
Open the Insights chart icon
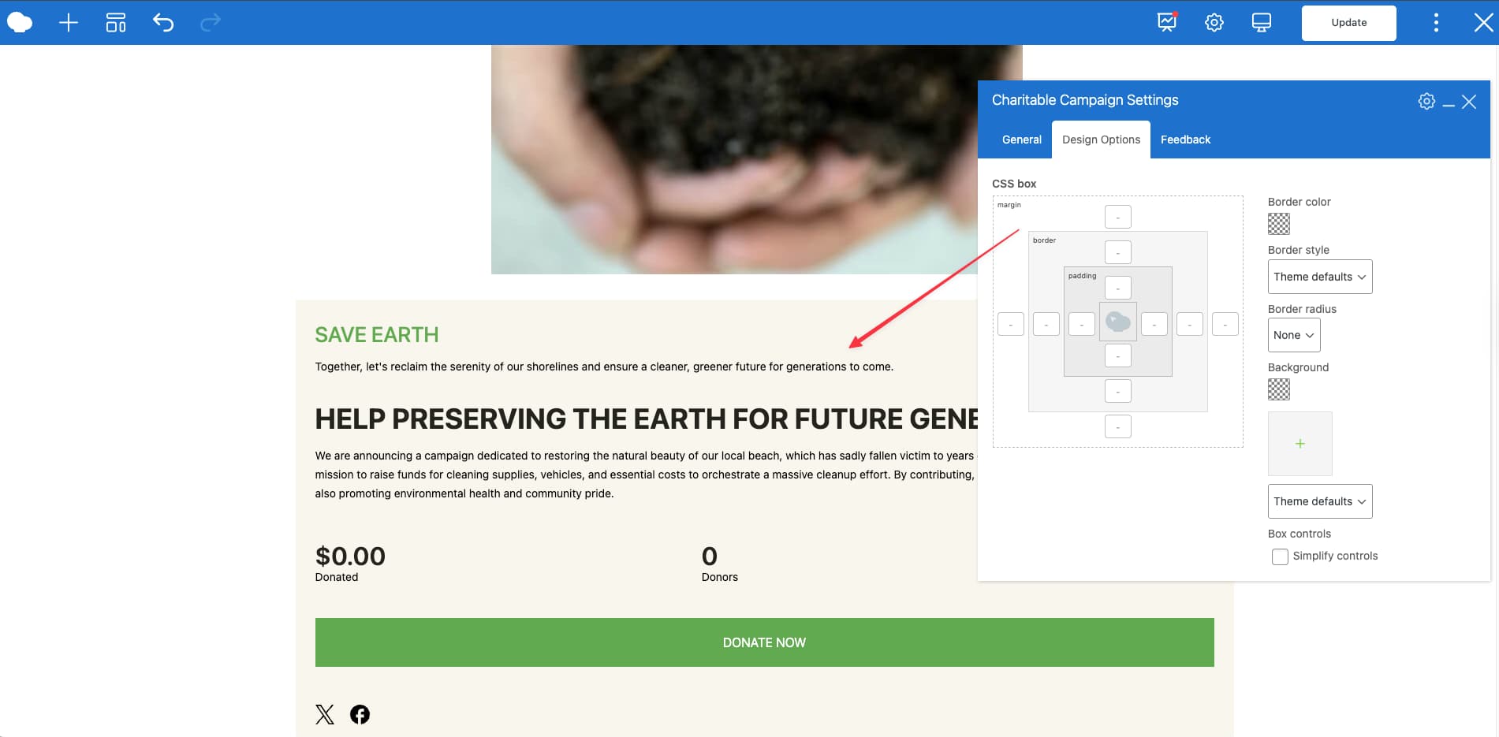click(1166, 23)
